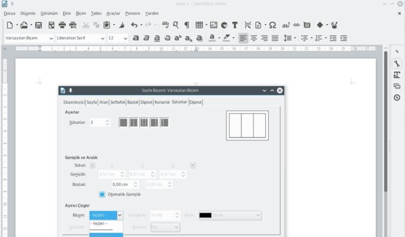Insert special character with Omega icon
Image resolution: width=405 pixels, height=237 pixels.
point(272,25)
